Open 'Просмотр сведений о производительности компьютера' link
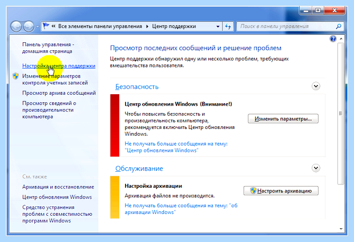The width and height of the screenshot is (354, 242). coord(49,110)
